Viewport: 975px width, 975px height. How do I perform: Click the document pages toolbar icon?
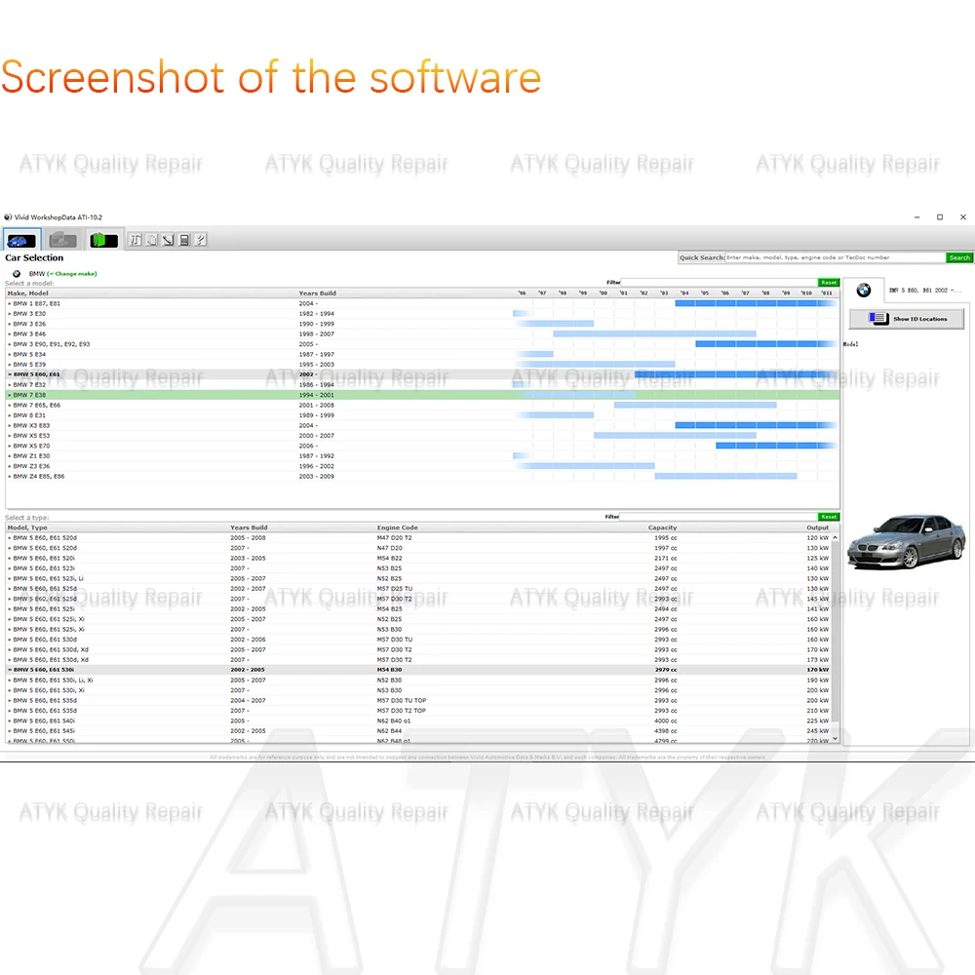point(152,240)
